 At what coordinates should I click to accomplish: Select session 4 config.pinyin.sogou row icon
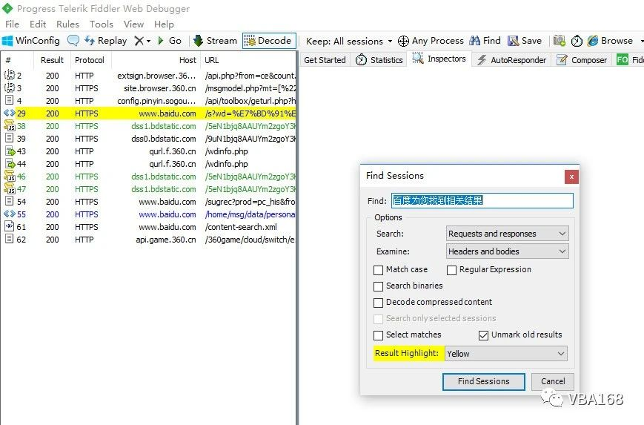(9, 100)
